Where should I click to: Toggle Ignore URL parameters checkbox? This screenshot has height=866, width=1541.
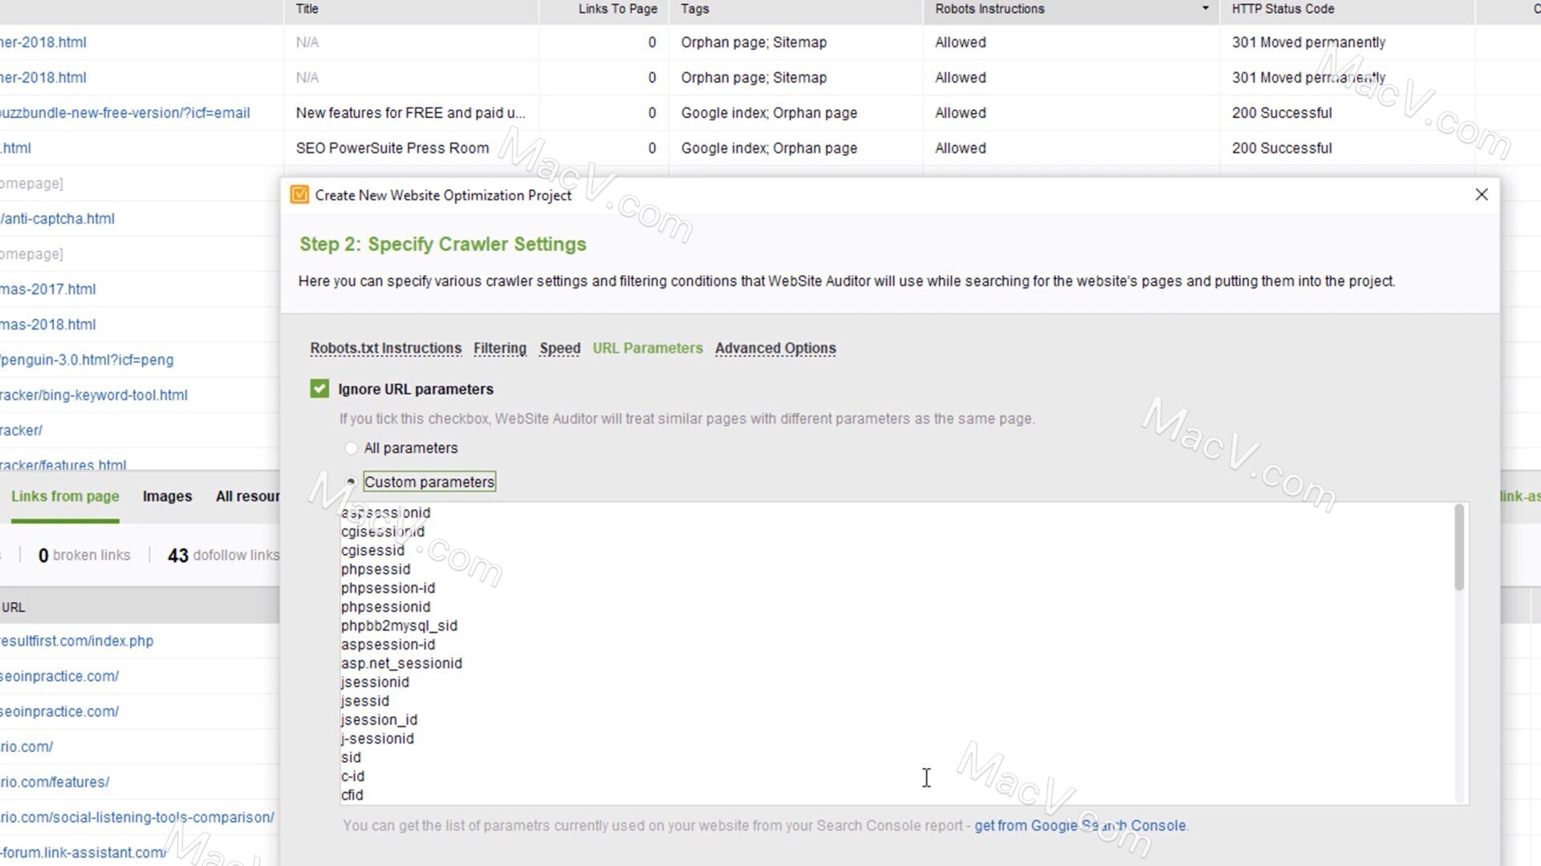[x=319, y=388]
